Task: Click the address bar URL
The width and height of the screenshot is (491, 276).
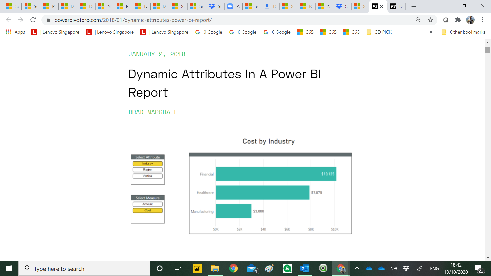Action: pos(133,20)
